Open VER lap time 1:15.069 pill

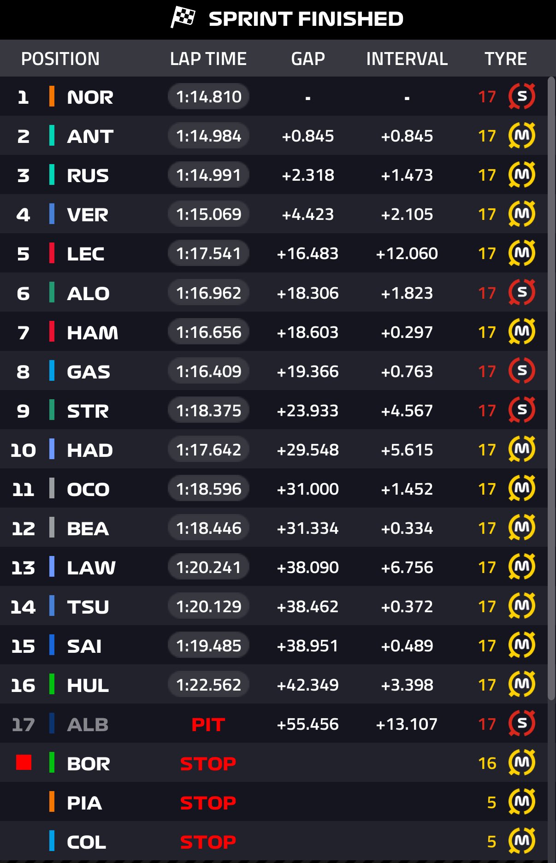click(208, 214)
